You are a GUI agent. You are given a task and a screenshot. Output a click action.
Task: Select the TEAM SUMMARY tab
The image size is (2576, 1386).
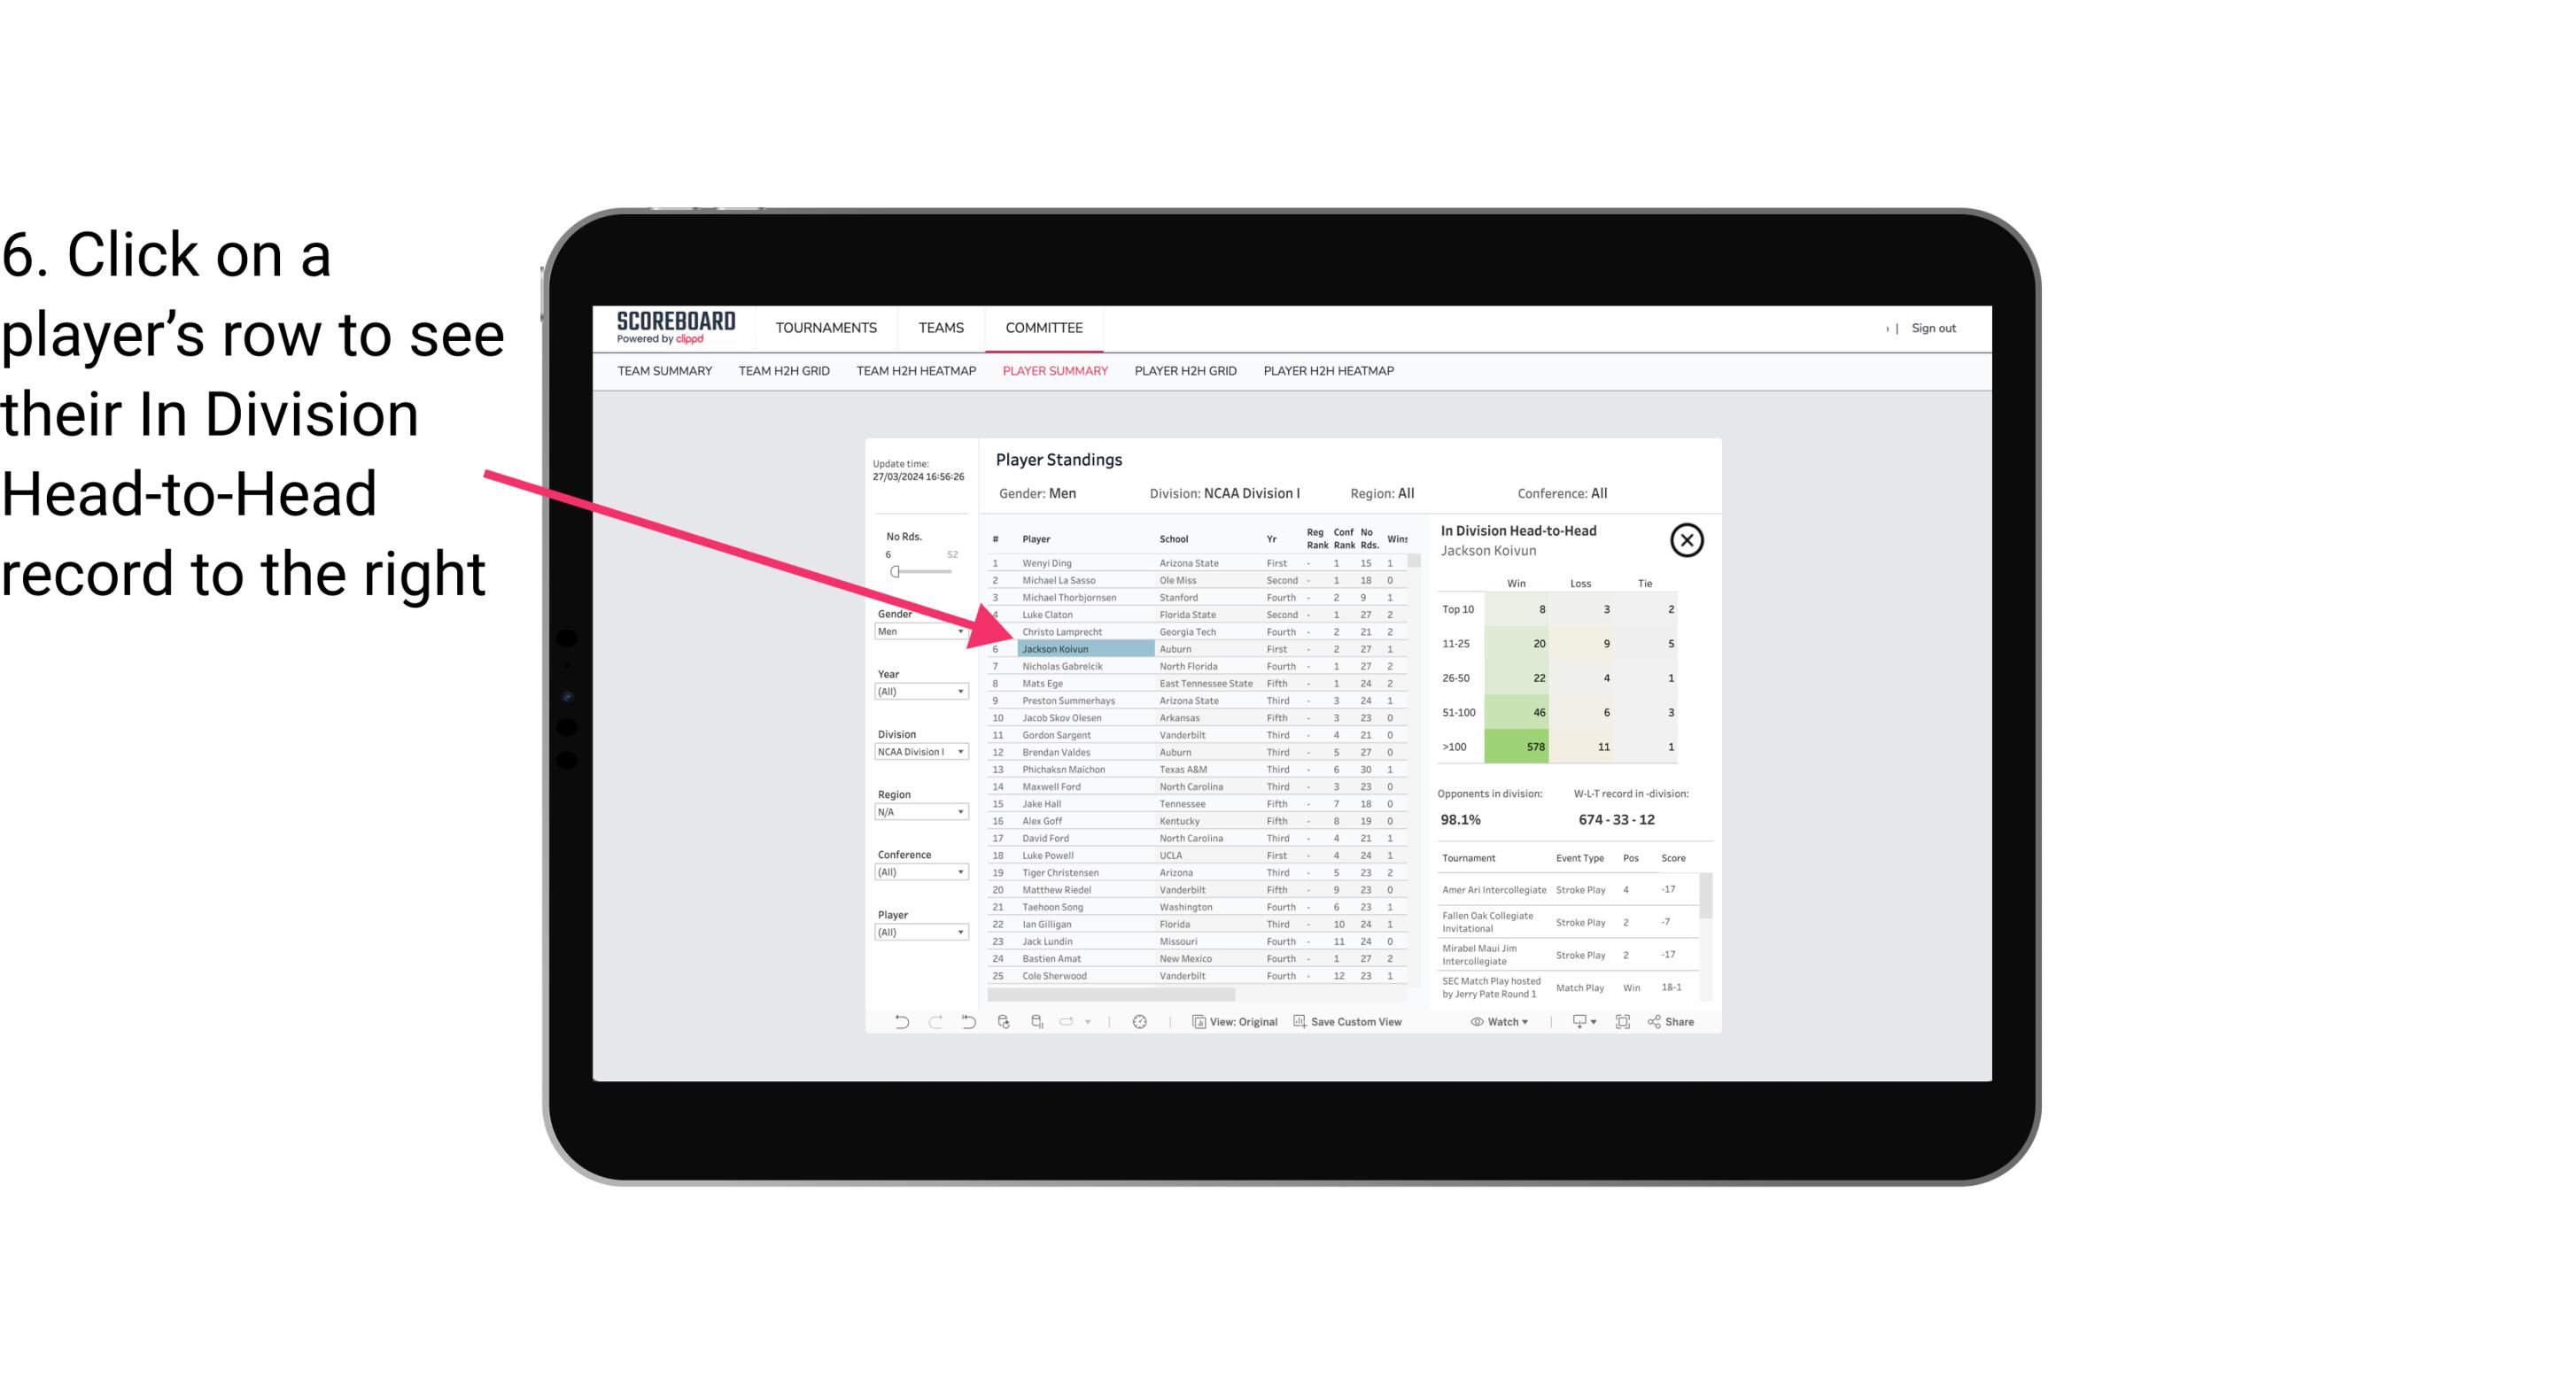point(667,370)
